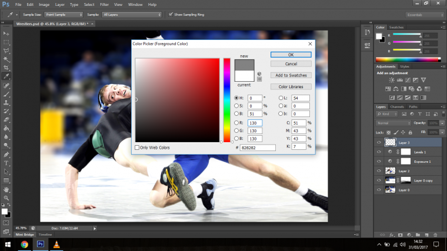Select the Paint Bucket tool
Screen dimensions: 447x251
[x=6, y=128]
